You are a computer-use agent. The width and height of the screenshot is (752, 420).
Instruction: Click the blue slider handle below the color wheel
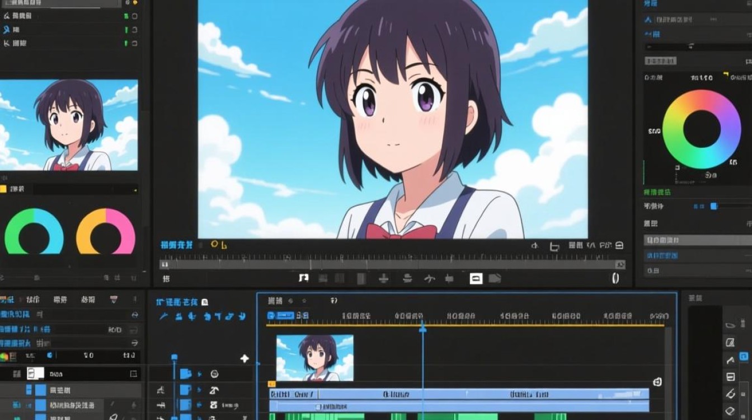pyautogui.click(x=713, y=206)
